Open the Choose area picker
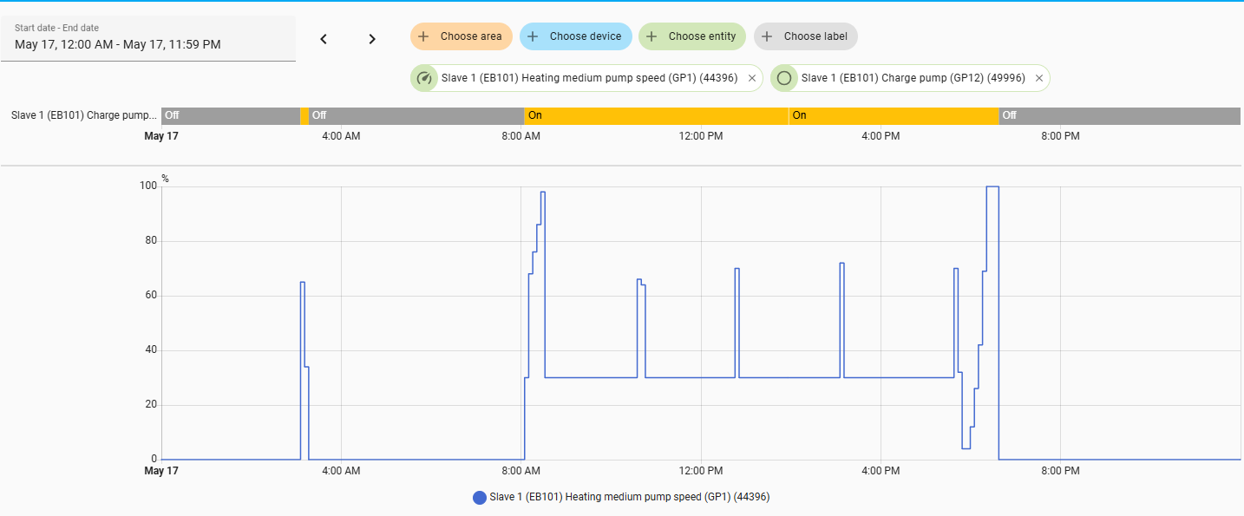1244x516 pixels. [462, 36]
